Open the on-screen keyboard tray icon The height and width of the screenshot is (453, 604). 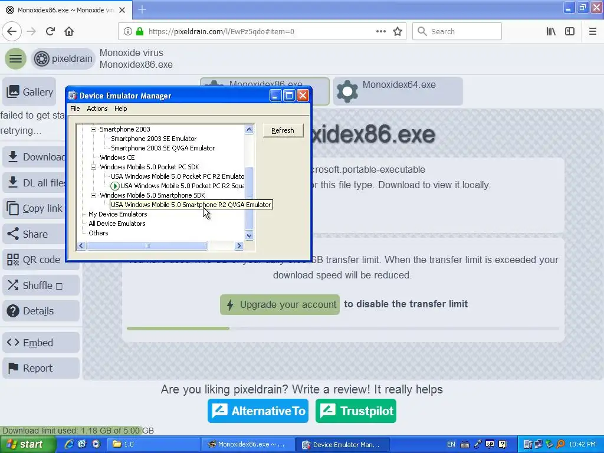click(x=465, y=445)
